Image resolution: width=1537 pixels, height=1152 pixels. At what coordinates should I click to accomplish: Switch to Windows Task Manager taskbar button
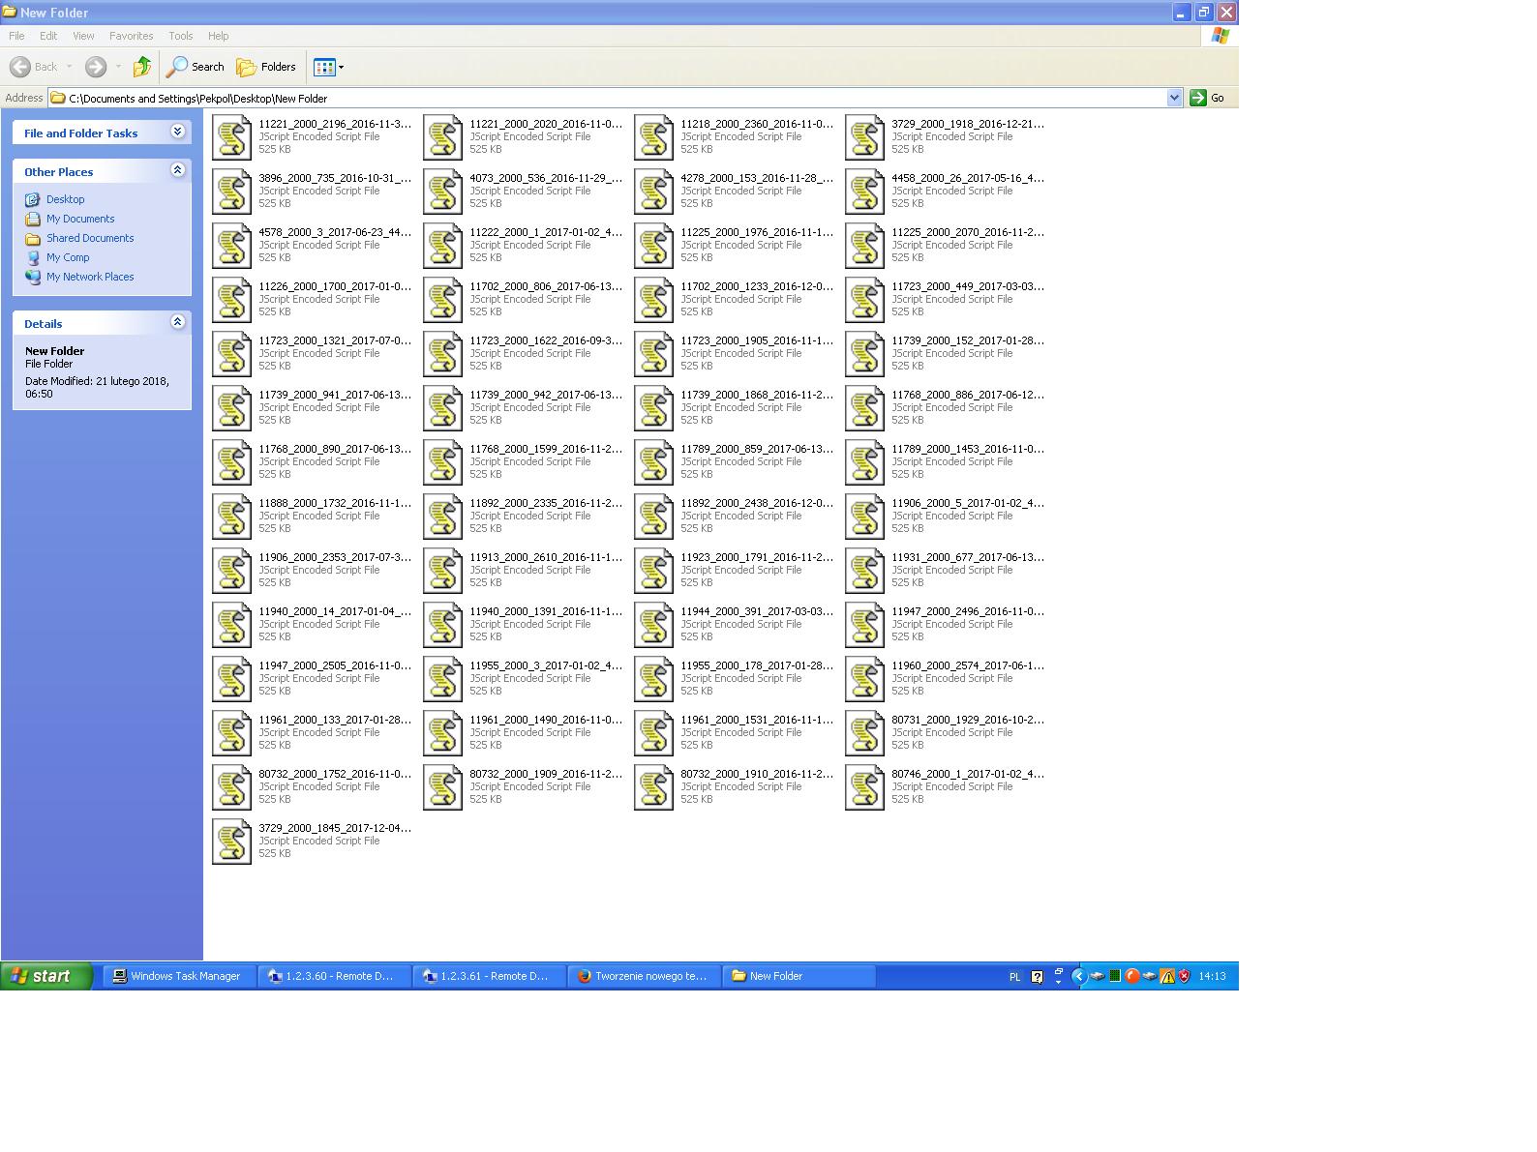[179, 976]
